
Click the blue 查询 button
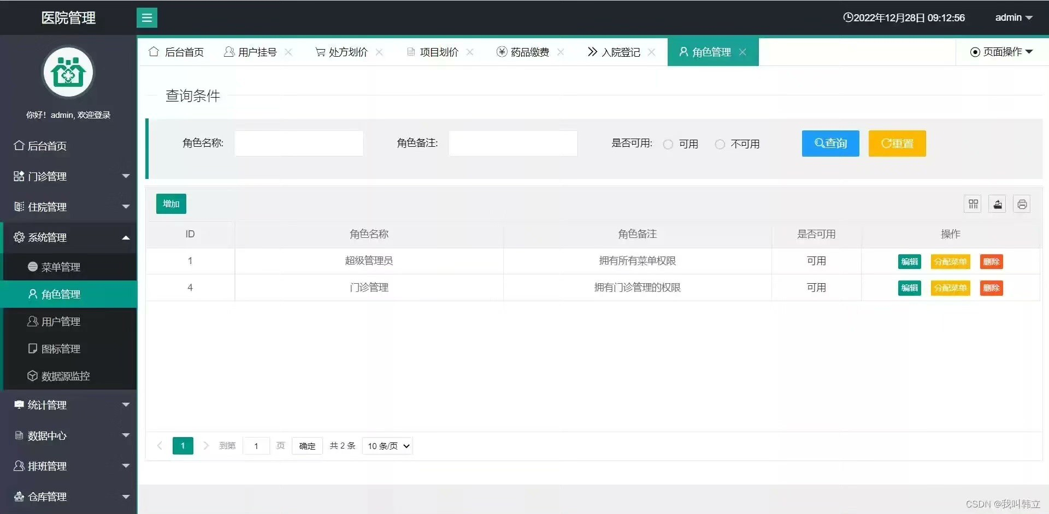[x=830, y=144]
